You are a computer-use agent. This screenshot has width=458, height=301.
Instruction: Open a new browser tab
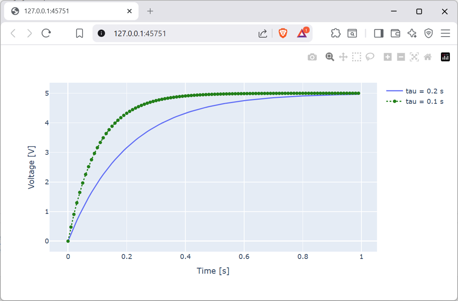(x=150, y=11)
